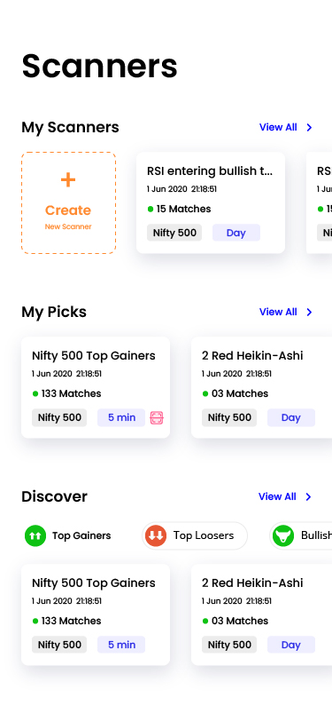Image resolution: width=332 pixels, height=721 pixels.
Task: Open View All for My Scanners
Action: pyautogui.click(x=278, y=127)
